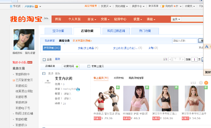Click the 麦麦内衣阁 store name
This screenshot has height=128, width=211.
point(63,79)
